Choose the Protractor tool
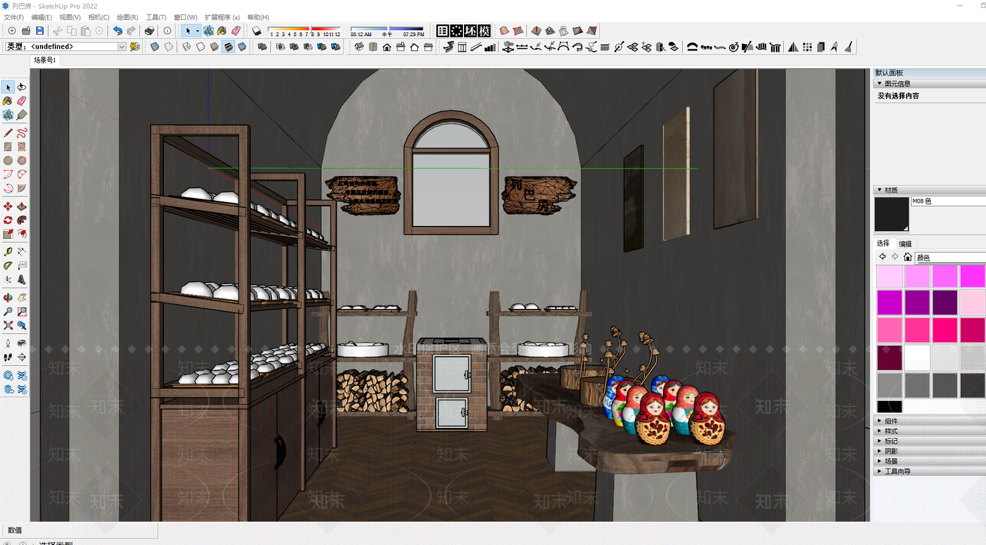986x545 pixels. [8, 265]
